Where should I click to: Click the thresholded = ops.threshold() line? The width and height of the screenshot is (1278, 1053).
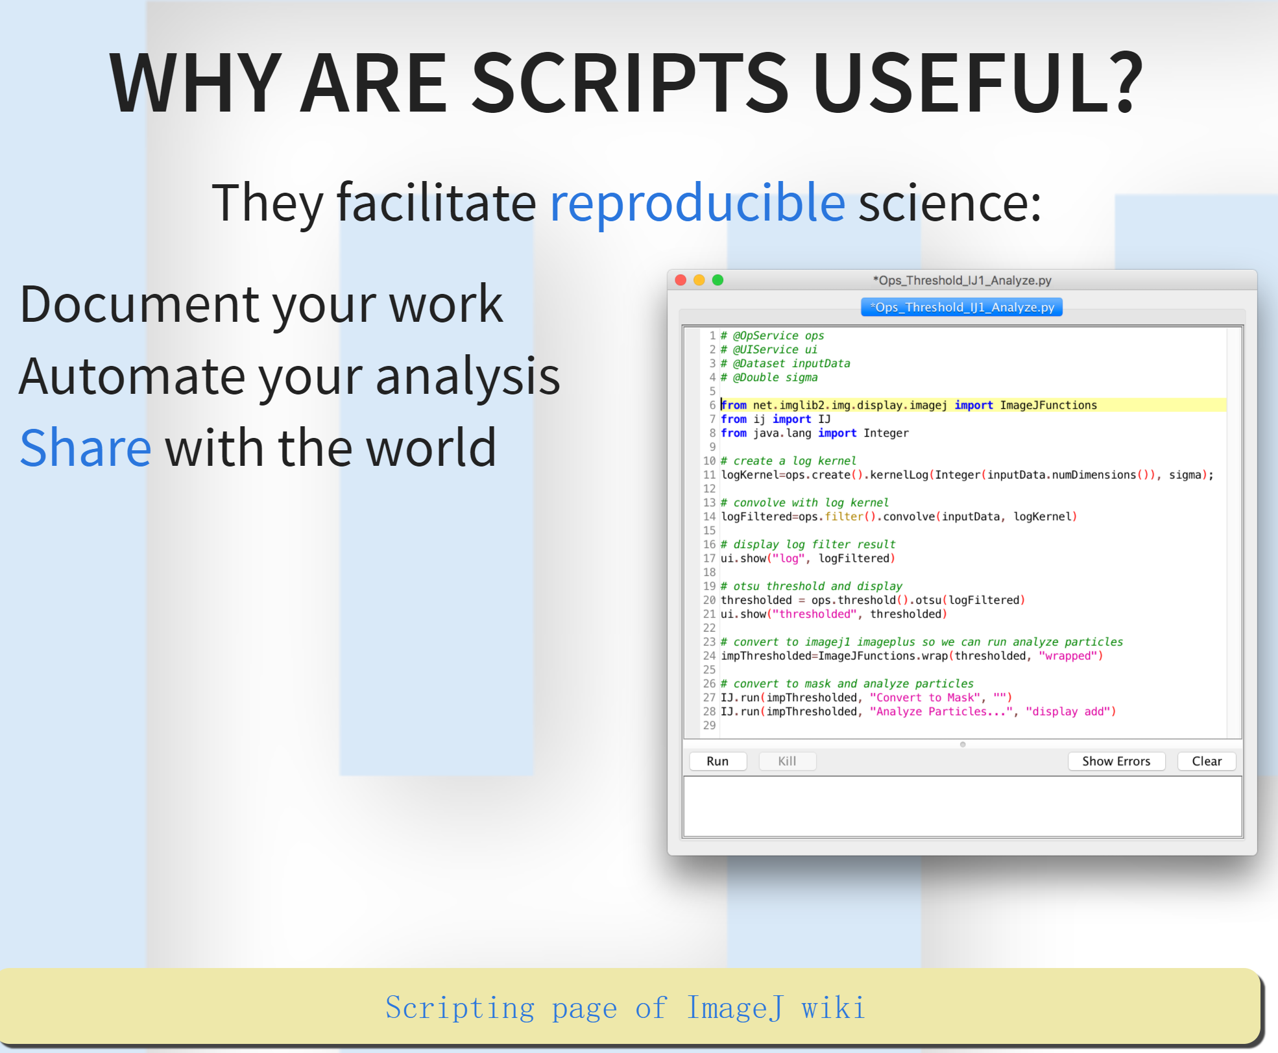tap(873, 600)
